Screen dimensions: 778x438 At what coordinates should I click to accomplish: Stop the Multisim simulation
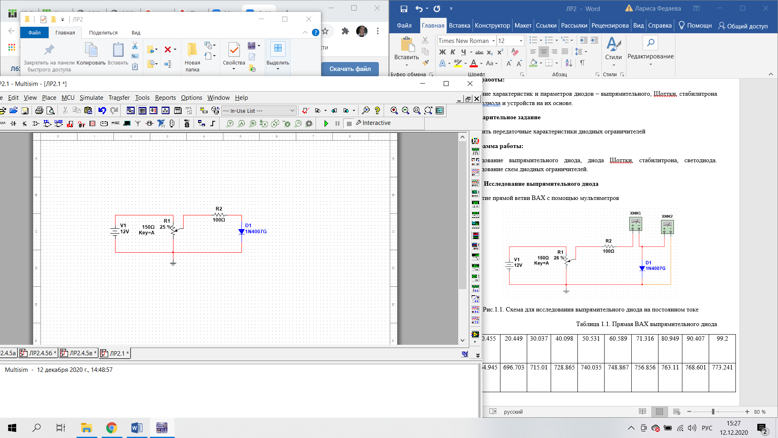pos(349,123)
